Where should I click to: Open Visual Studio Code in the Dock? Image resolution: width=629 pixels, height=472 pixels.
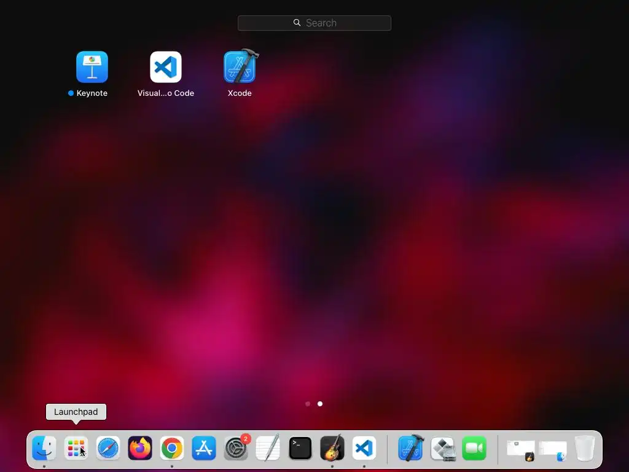(364, 448)
